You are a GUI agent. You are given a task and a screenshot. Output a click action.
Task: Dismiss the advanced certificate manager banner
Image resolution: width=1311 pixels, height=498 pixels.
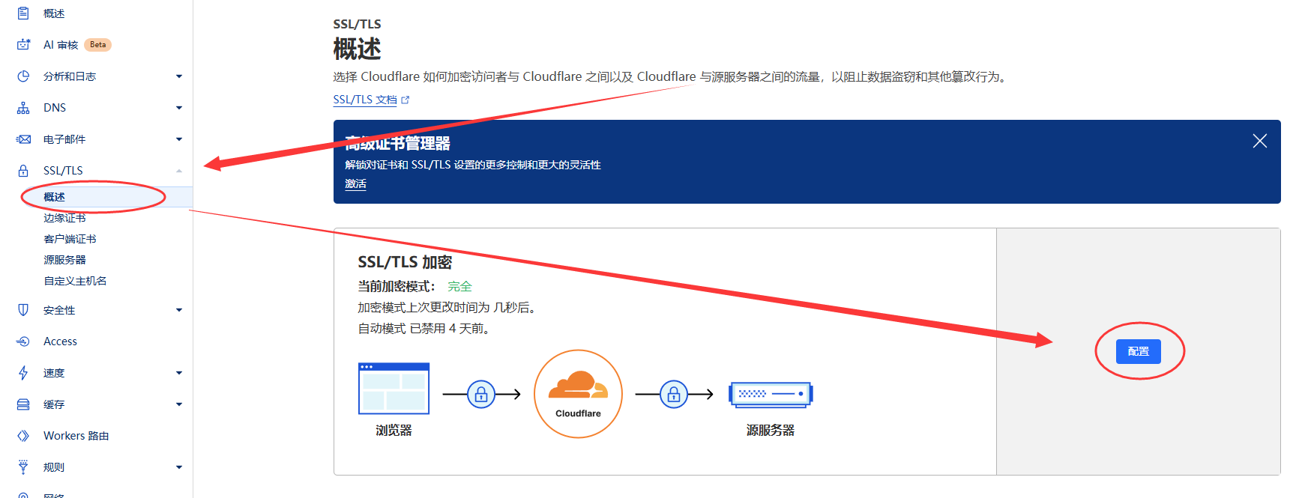pyautogui.click(x=1259, y=141)
